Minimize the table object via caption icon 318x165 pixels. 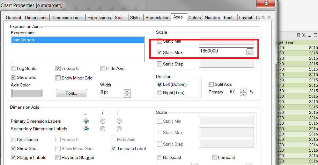310,35
